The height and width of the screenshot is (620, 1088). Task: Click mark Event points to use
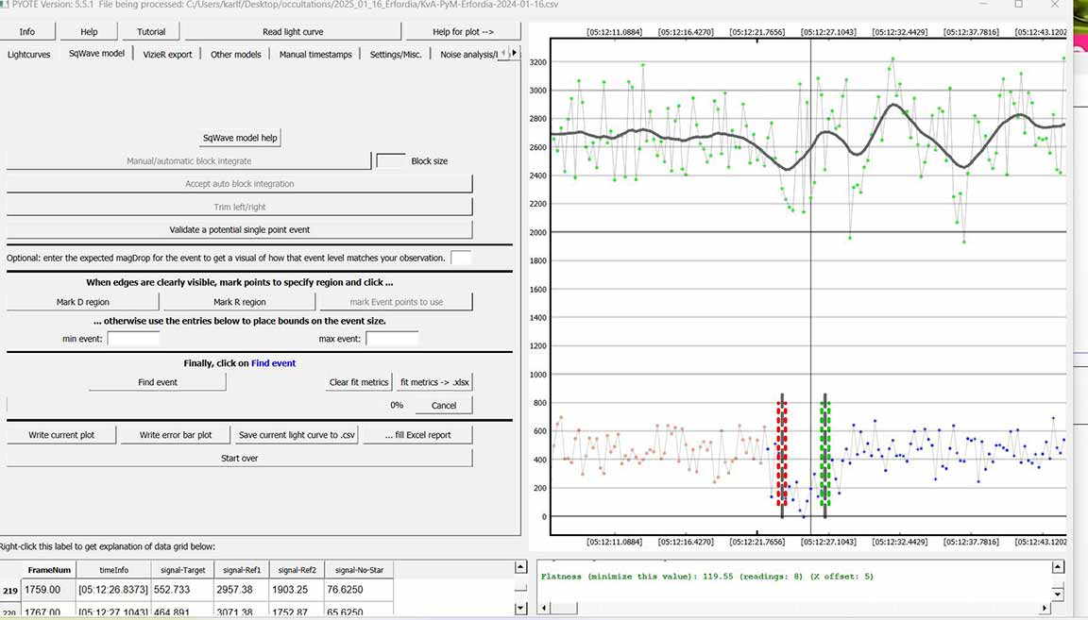coord(397,302)
